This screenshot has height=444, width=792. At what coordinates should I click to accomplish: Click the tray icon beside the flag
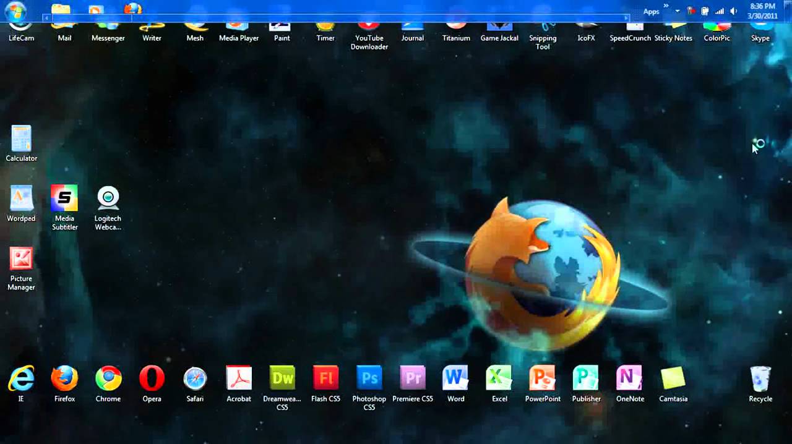coord(705,11)
